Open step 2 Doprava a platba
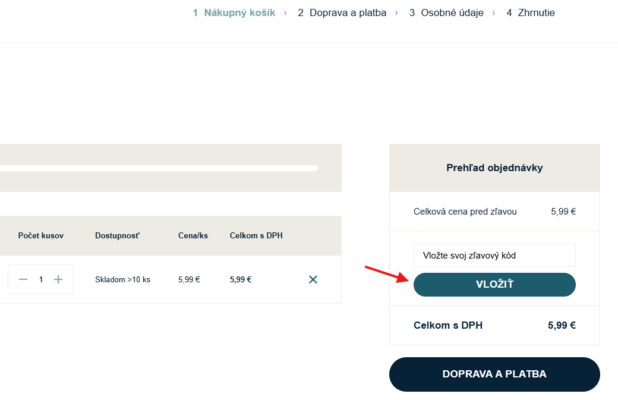 (342, 12)
